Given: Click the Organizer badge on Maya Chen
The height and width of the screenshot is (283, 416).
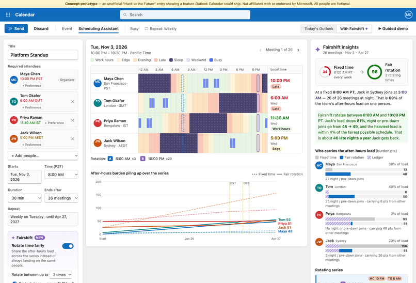Looking at the screenshot, I should tap(67, 80).
